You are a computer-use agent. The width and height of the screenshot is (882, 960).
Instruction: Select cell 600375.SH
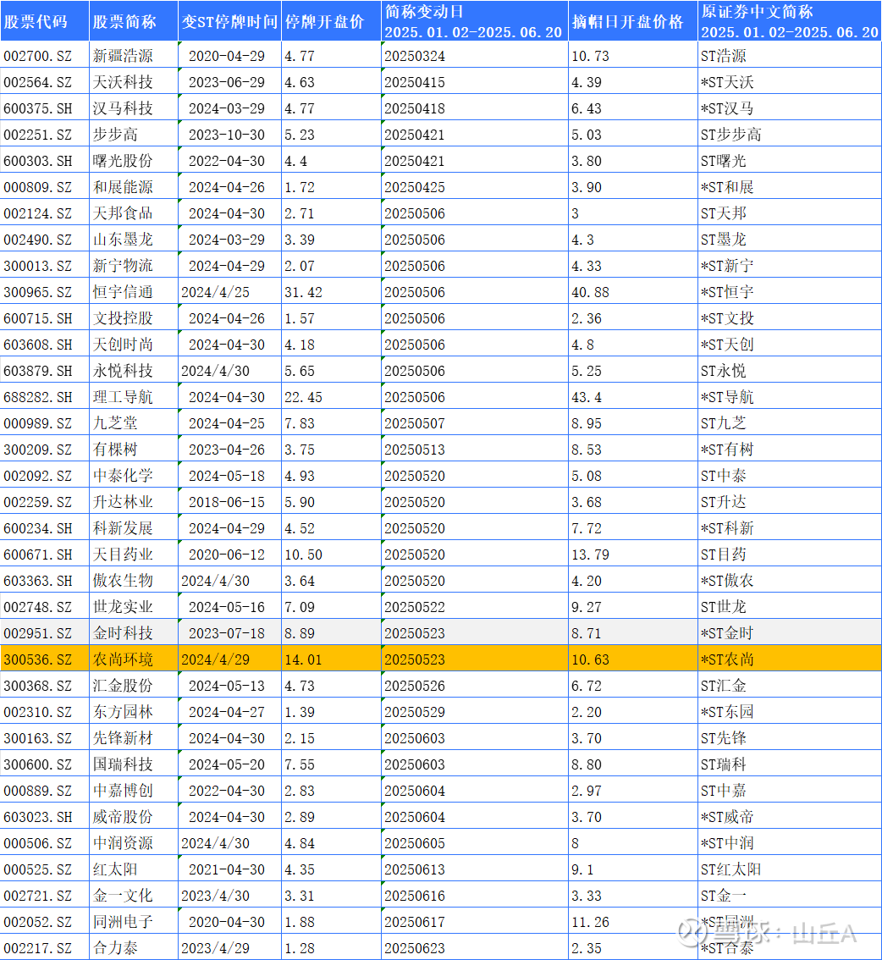(45, 108)
